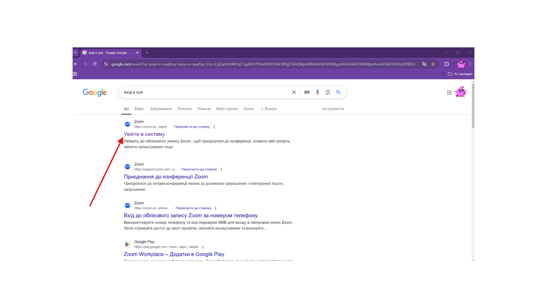
Task: Click the Zoom favicon of the signin result
Action: 128,124
